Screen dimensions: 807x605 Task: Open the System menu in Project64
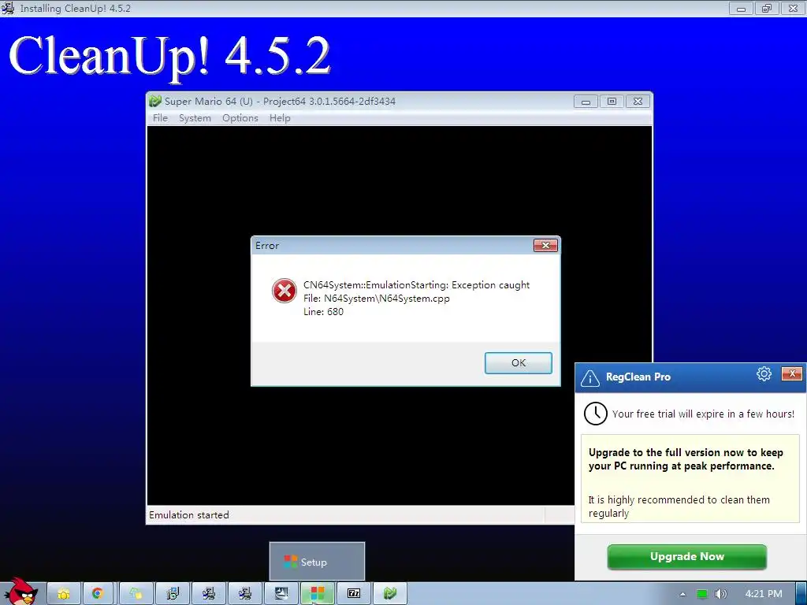click(x=195, y=118)
